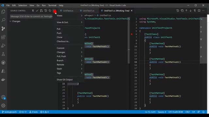Click the history clock icon in Source Control
Image resolution: width=209 pixels, height=117 pixels.
pyautogui.click(x=46, y=11)
